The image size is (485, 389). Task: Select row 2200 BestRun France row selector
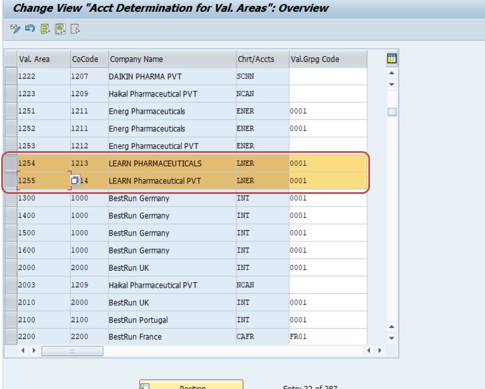click(11, 336)
